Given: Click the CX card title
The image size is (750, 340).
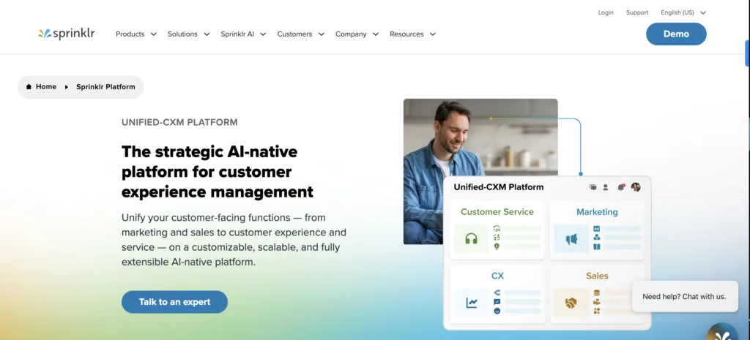Looking at the screenshot, I should tap(497, 276).
